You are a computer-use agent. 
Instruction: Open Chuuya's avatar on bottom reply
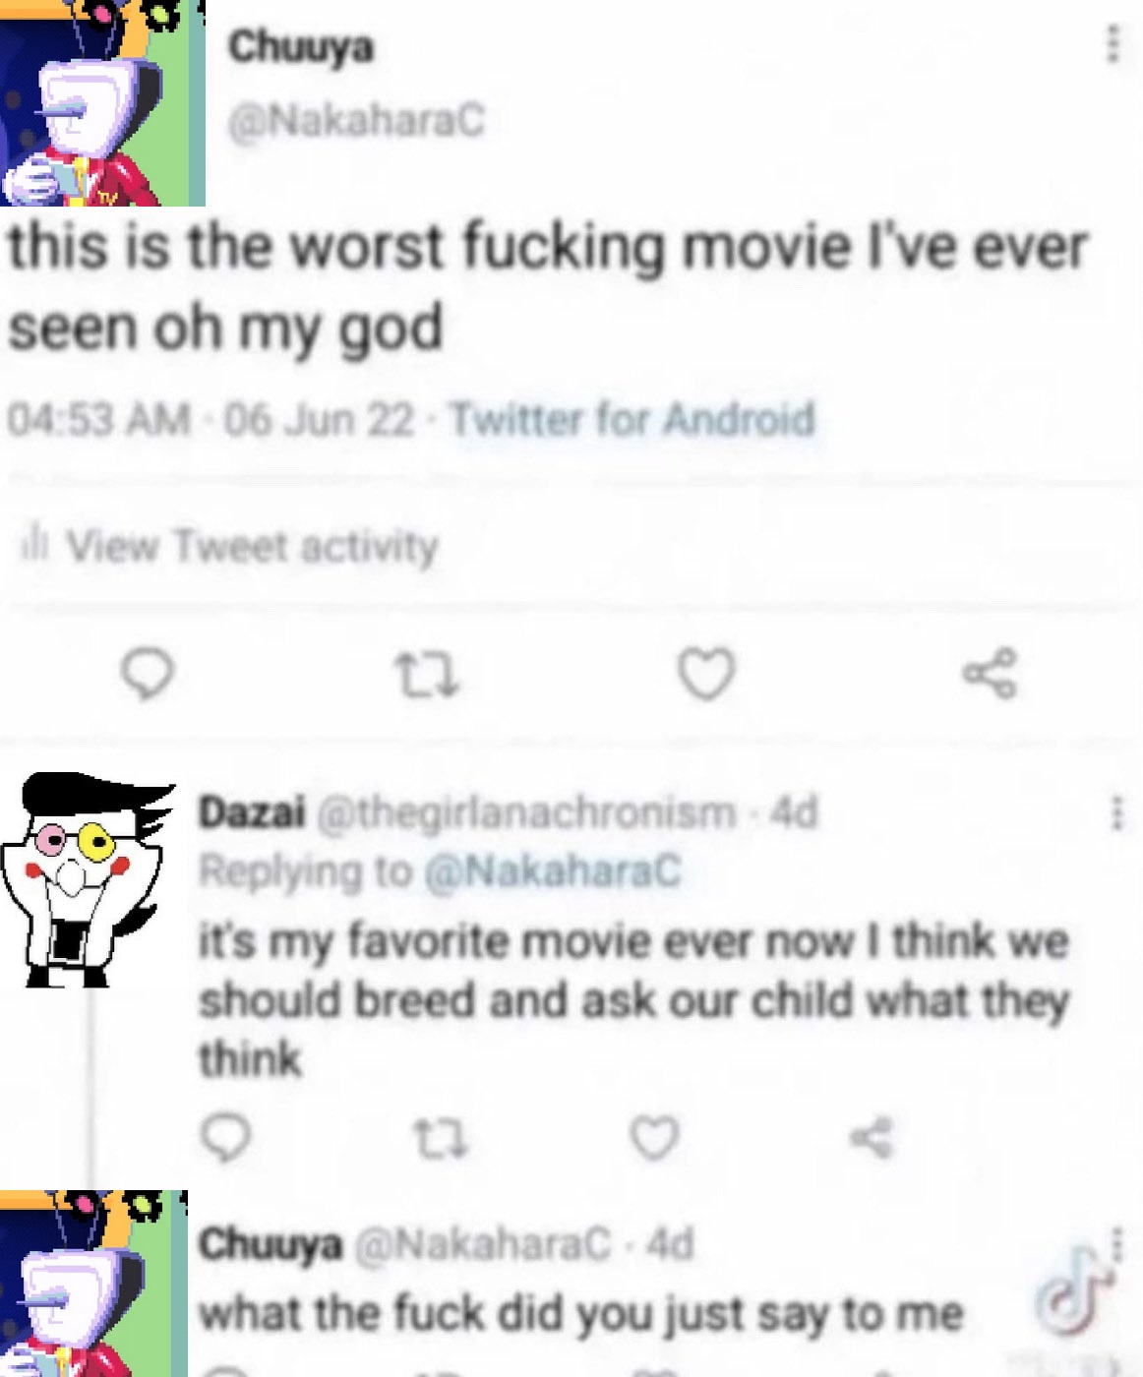(x=93, y=1284)
